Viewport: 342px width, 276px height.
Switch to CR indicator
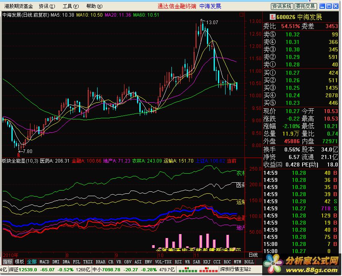click(111, 262)
